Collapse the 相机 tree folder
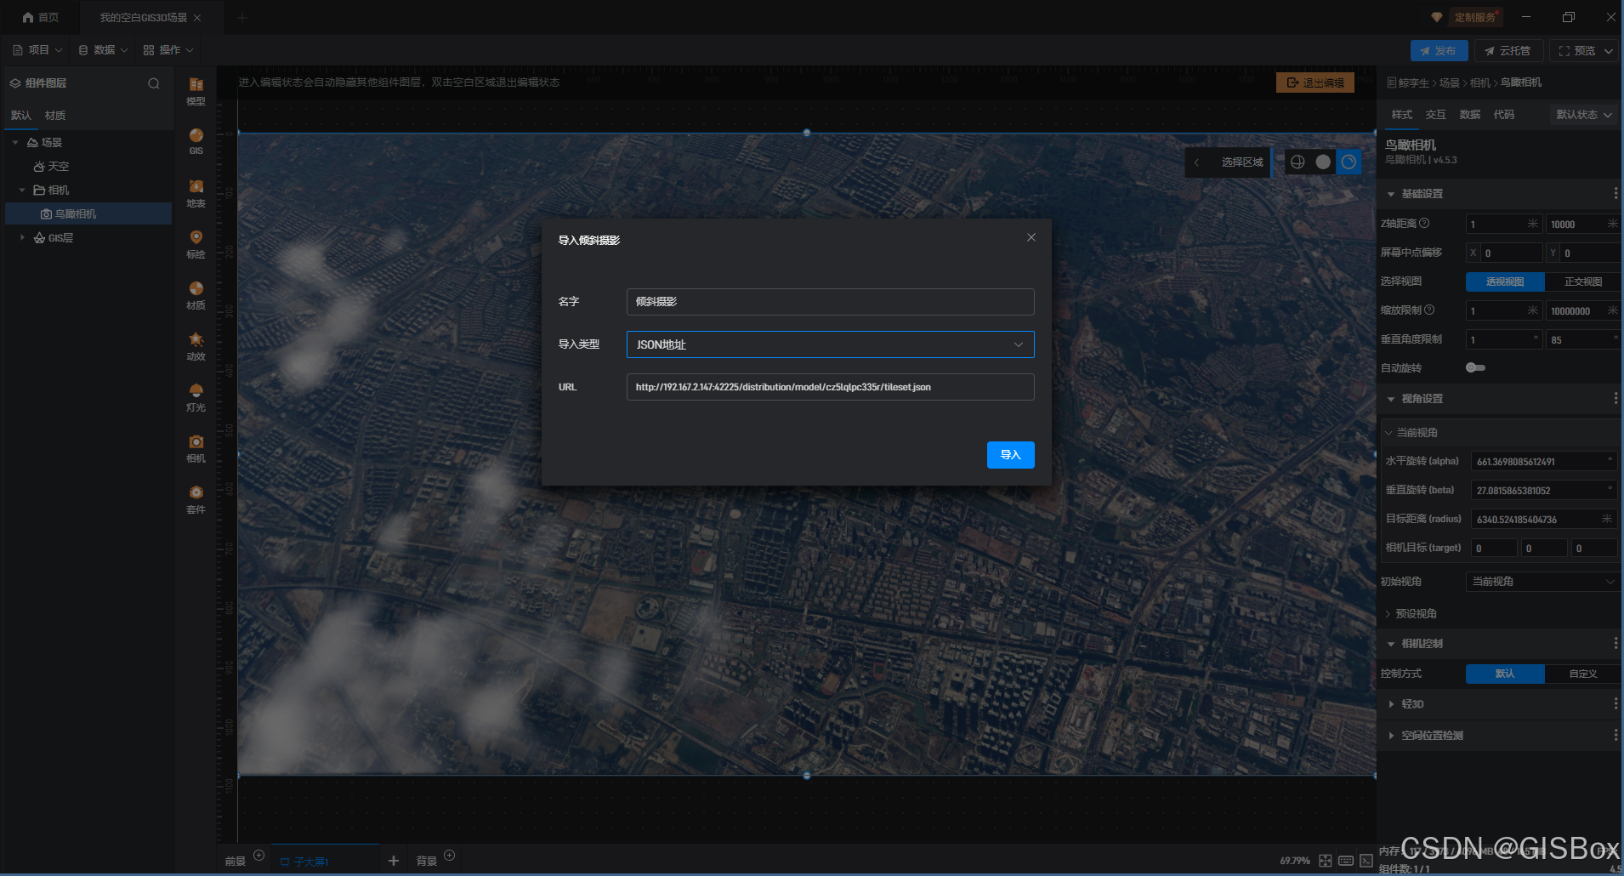 [x=22, y=191]
